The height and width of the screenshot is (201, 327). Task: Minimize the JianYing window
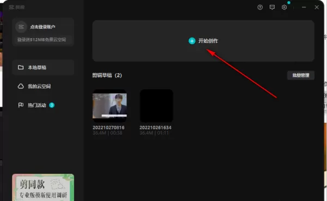[x=304, y=7]
